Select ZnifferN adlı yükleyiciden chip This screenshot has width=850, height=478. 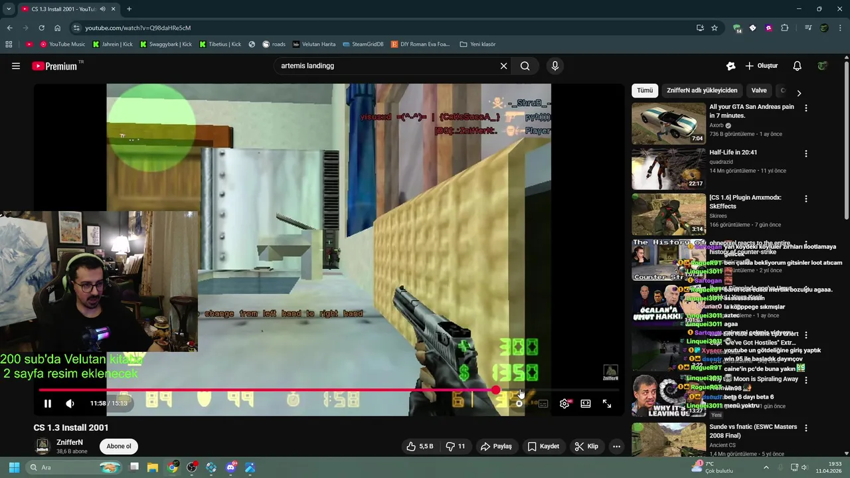pos(702,90)
